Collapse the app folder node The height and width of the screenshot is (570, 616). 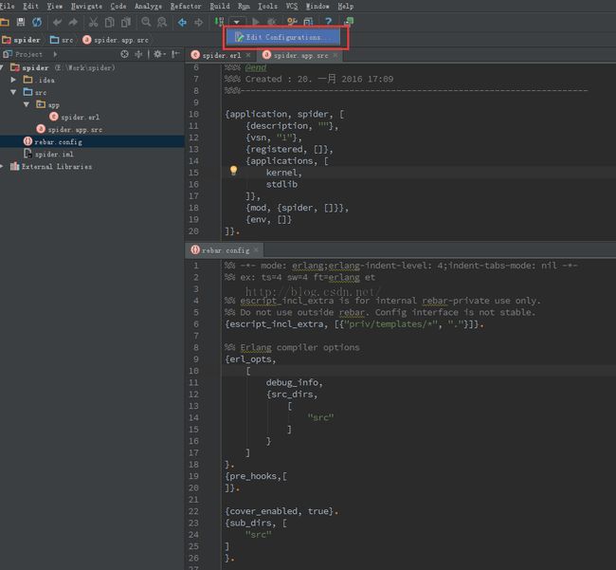click(27, 104)
